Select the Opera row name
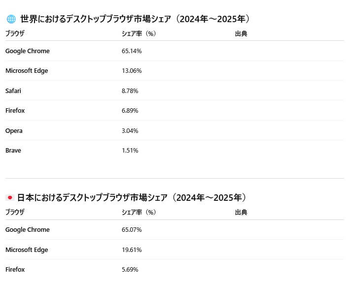 pos(14,130)
